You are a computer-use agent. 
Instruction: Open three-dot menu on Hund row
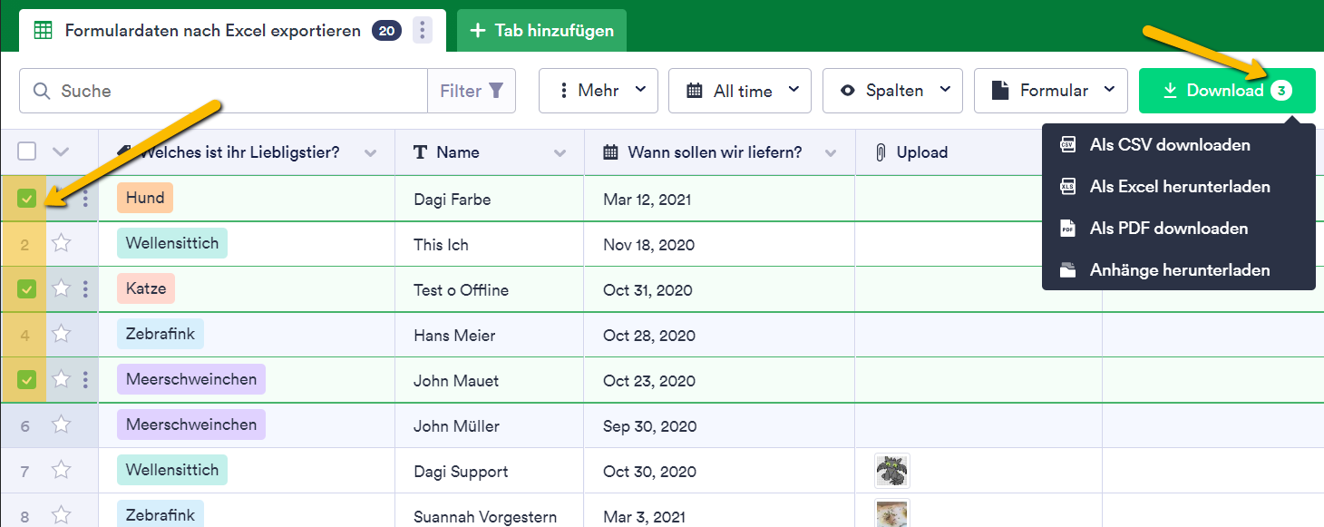coord(85,199)
